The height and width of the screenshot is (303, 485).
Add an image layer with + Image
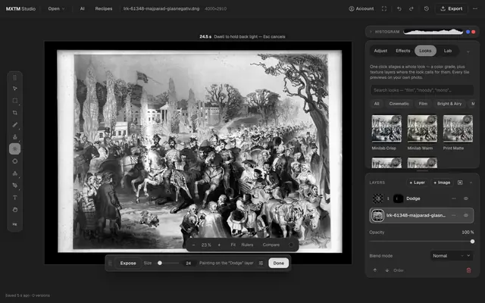[x=442, y=183]
